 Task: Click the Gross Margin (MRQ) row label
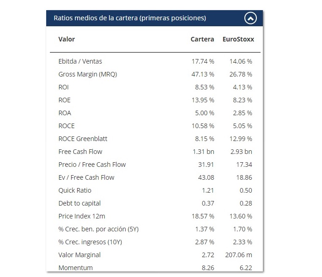pyautogui.click(x=88, y=74)
